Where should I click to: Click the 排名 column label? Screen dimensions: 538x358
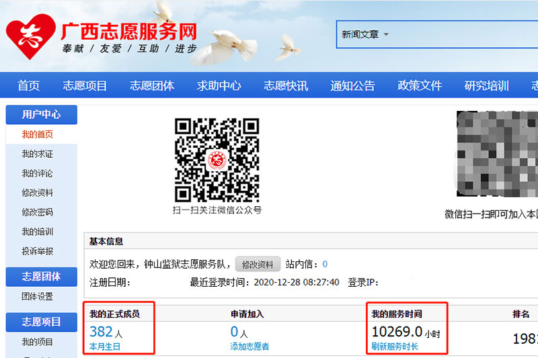pyautogui.click(x=521, y=314)
